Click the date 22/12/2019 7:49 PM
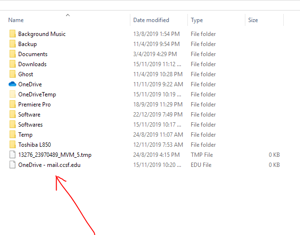Screen dimensions: 300x235 point(158,115)
